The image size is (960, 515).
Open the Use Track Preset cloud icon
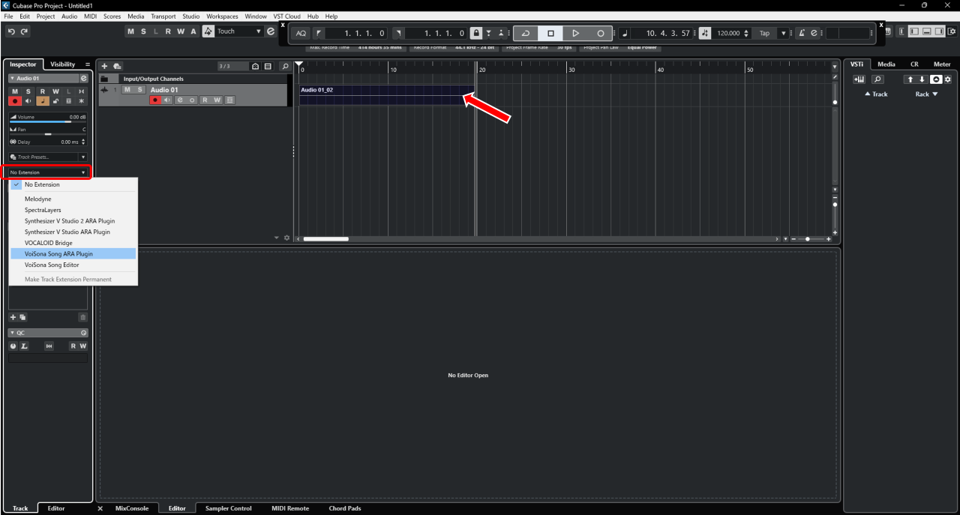(117, 67)
